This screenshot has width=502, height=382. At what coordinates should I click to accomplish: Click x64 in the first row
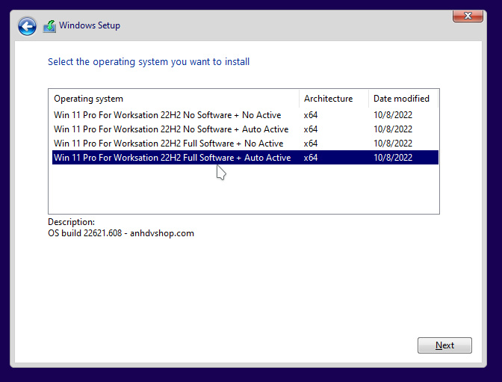pos(311,115)
